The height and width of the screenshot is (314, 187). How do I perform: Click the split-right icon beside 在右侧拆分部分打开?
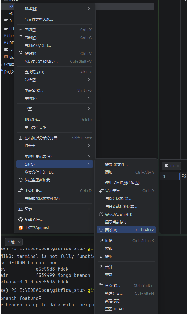tap(20, 138)
